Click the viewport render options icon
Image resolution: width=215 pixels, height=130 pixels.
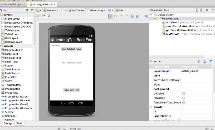38,16
